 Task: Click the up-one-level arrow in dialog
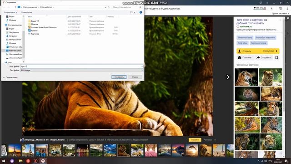[15, 7]
